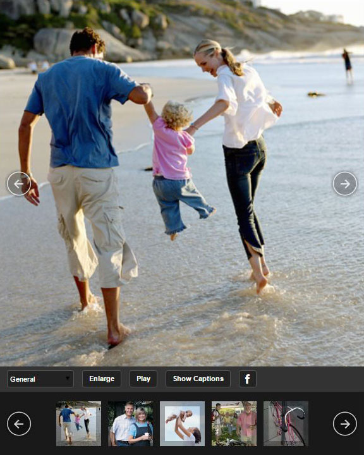Move thumbnail strip forward with right arrow
364x455 pixels.
345,424
